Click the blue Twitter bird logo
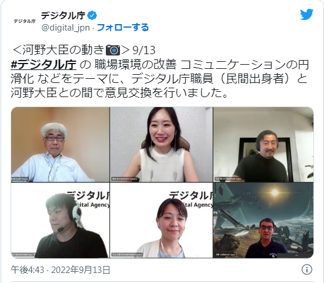The width and height of the screenshot is (324, 283). coord(306,14)
